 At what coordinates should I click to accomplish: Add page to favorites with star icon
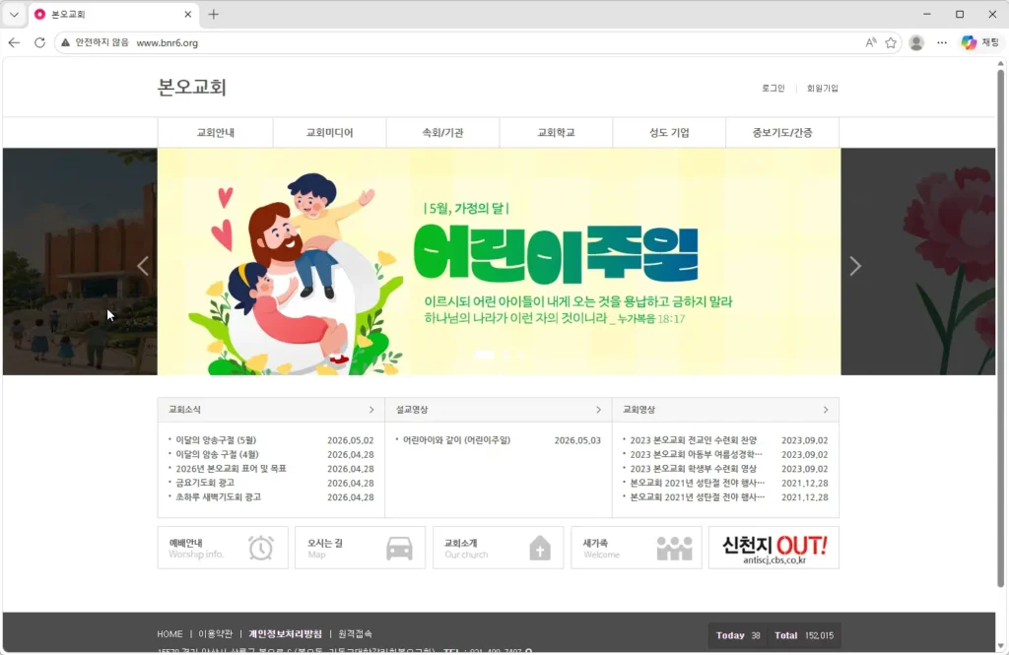coord(891,42)
